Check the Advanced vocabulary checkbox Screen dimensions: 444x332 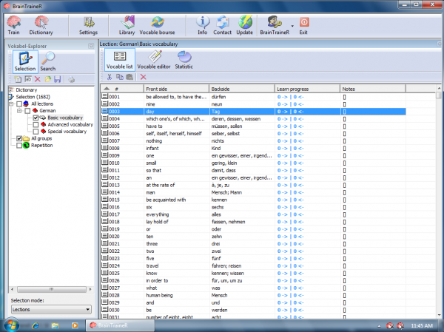(x=36, y=124)
